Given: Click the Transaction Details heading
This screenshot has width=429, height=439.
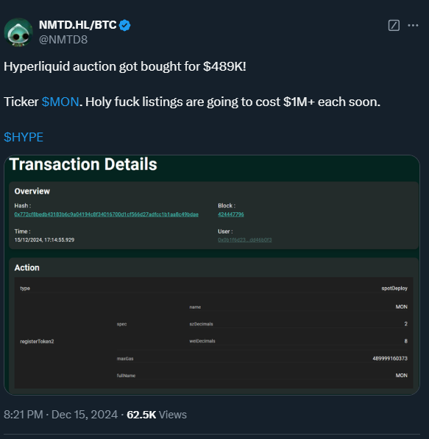Looking at the screenshot, I should (83, 164).
